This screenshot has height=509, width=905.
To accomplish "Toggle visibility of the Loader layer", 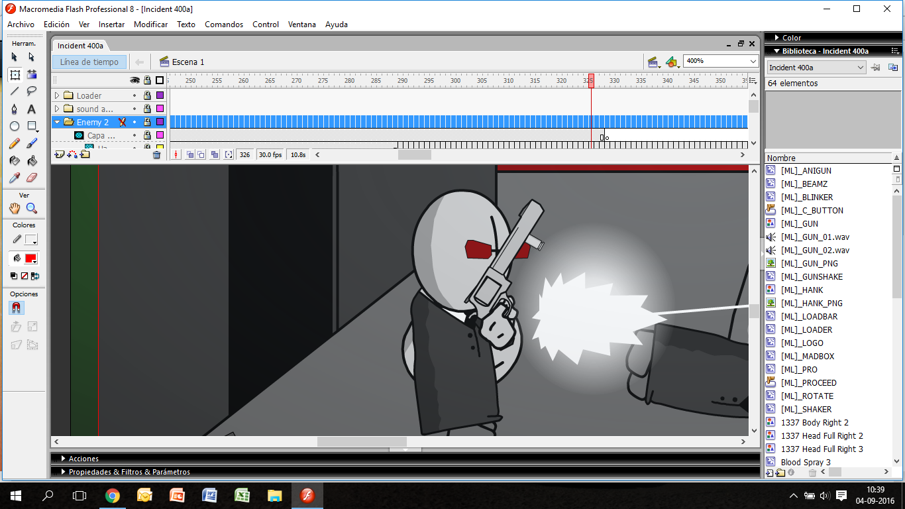I will tap(134, 95).
